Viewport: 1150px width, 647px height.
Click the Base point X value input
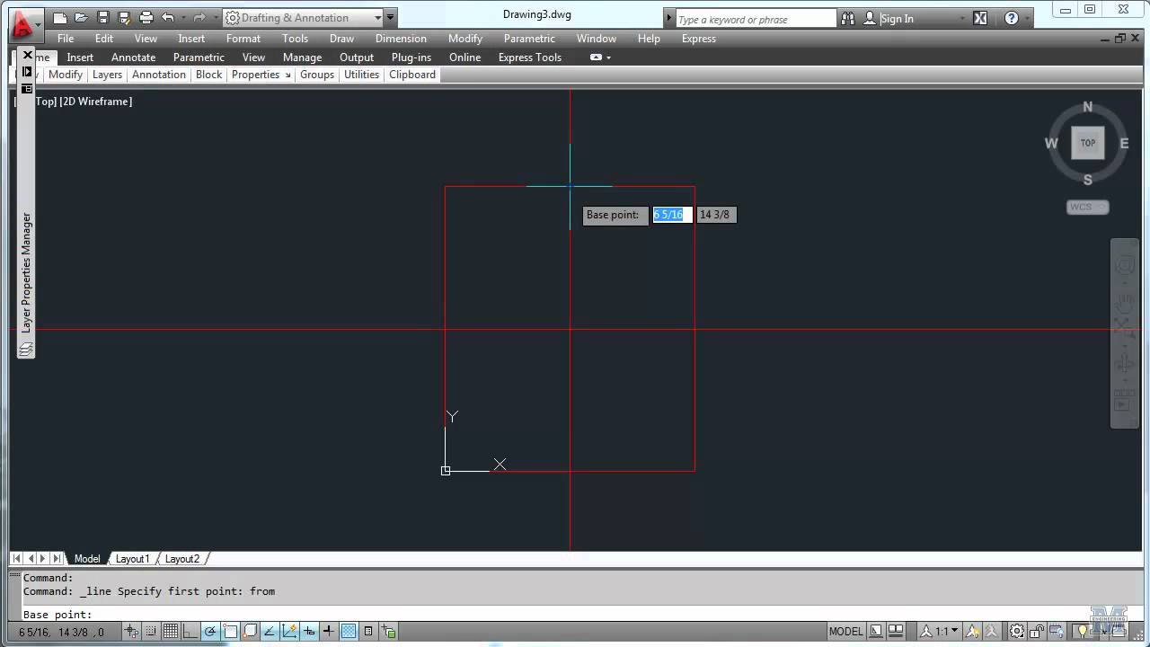[x=672, y=215]
